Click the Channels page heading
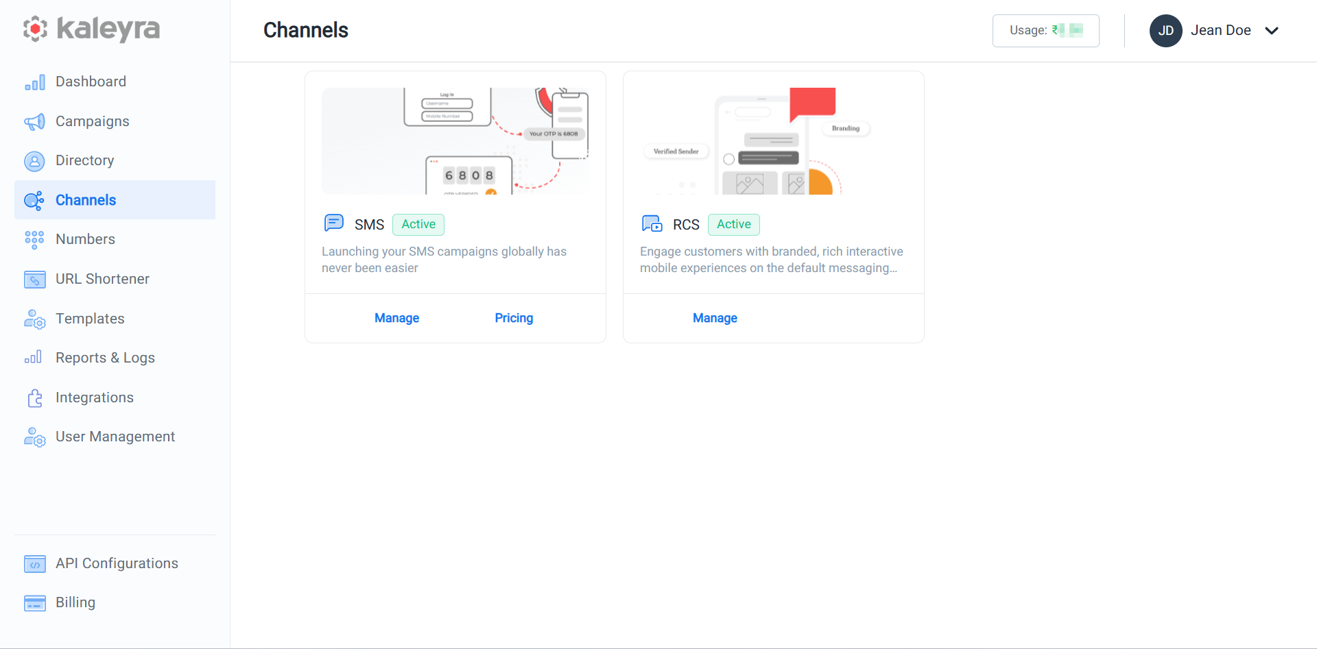 tap(306, 30)
